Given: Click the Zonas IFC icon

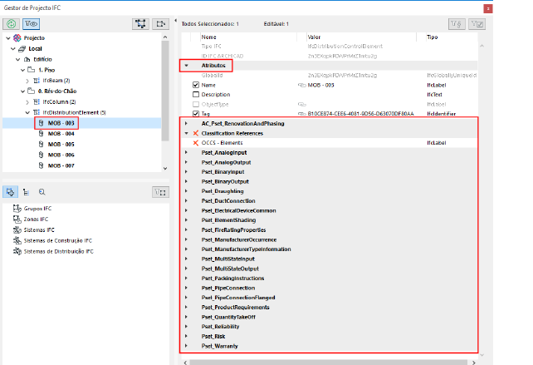Looking at the screenshot, I should point(17,219).
